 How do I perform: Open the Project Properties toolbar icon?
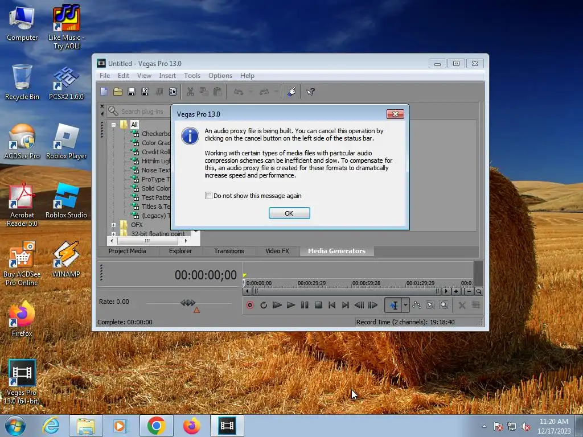[173, 92]
